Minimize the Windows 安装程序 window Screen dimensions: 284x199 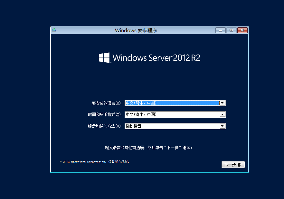[x=221, y=30]
